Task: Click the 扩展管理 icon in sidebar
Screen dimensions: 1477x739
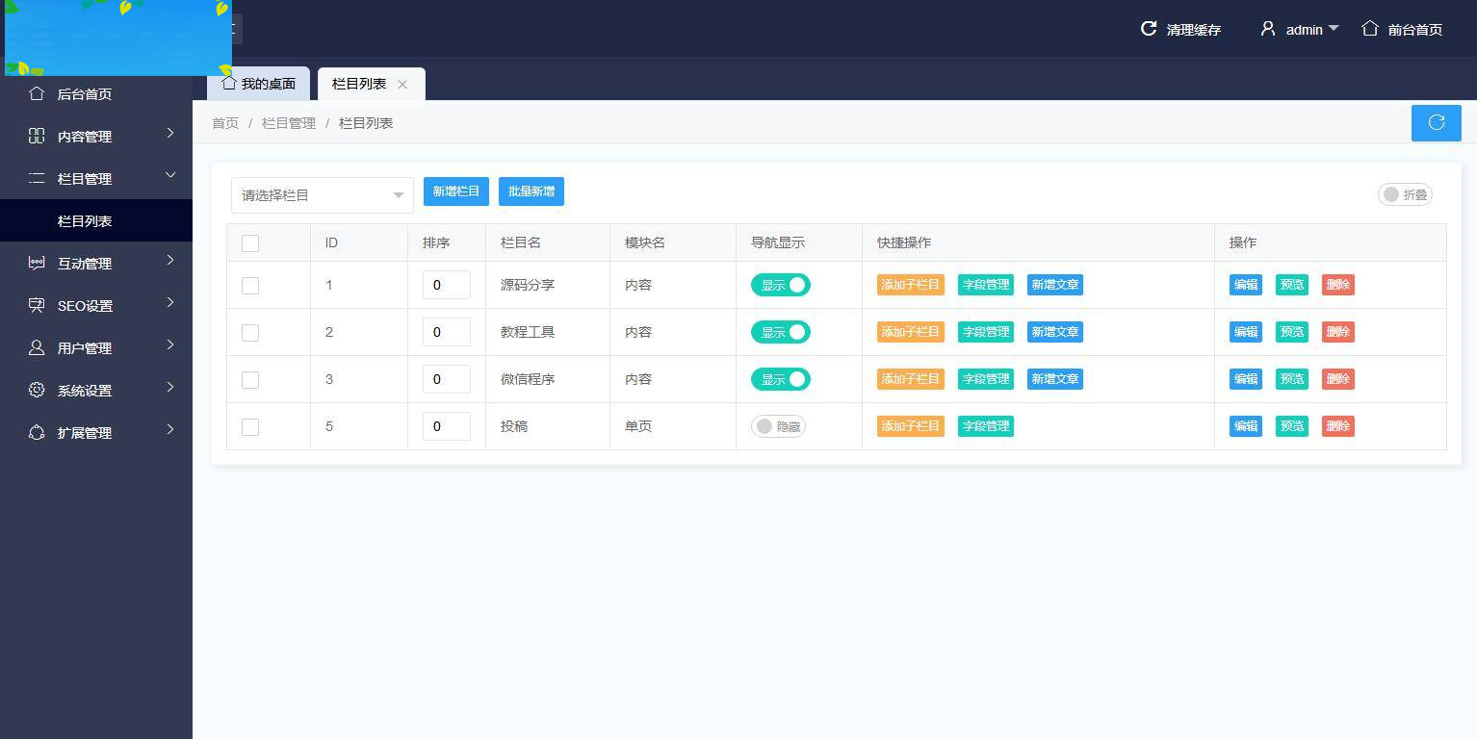Action: [37, 432]
